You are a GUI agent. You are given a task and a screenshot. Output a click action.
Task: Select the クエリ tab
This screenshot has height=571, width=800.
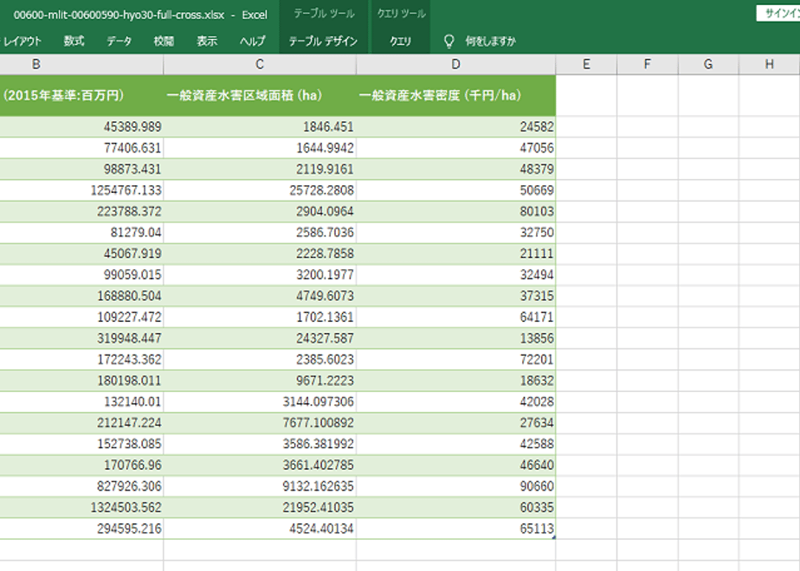pyautogui.click(x=401, y=42)
